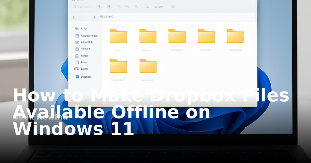311x163 pixels.
Task: Select the "A. ha" sidebar entry
Action: click(x=81, y=29)
